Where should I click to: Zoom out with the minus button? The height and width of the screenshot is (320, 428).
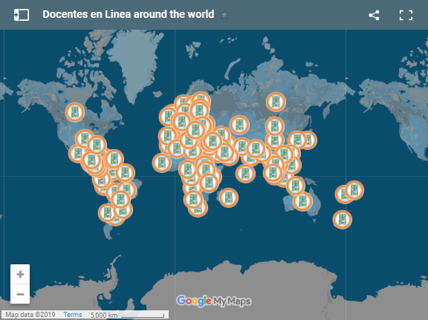coord(20,294)
